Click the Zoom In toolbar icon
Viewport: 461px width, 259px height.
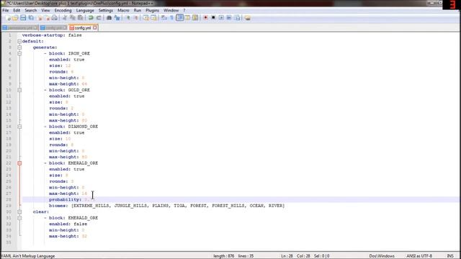click(128, 18)
